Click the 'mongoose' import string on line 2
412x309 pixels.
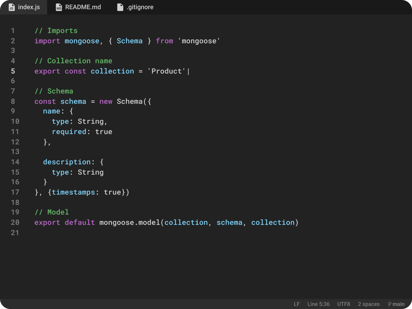click(199, 41)
